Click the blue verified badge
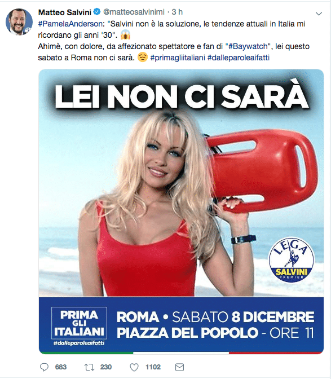The width and height of the screenshot is (331, 379). click(x=97, y=12)
